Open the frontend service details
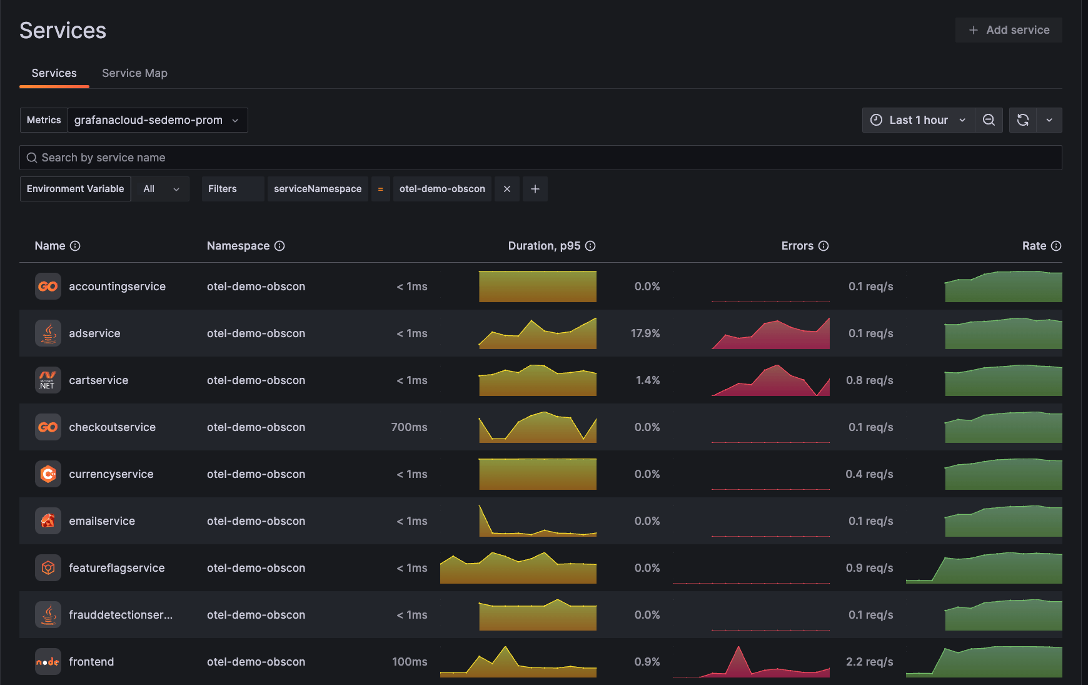This screenshot has height=685, width=1088. point(91,661)
